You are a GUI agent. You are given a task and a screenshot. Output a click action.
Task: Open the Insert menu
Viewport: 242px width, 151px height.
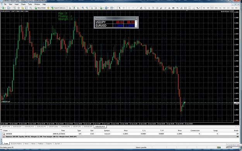17,4
